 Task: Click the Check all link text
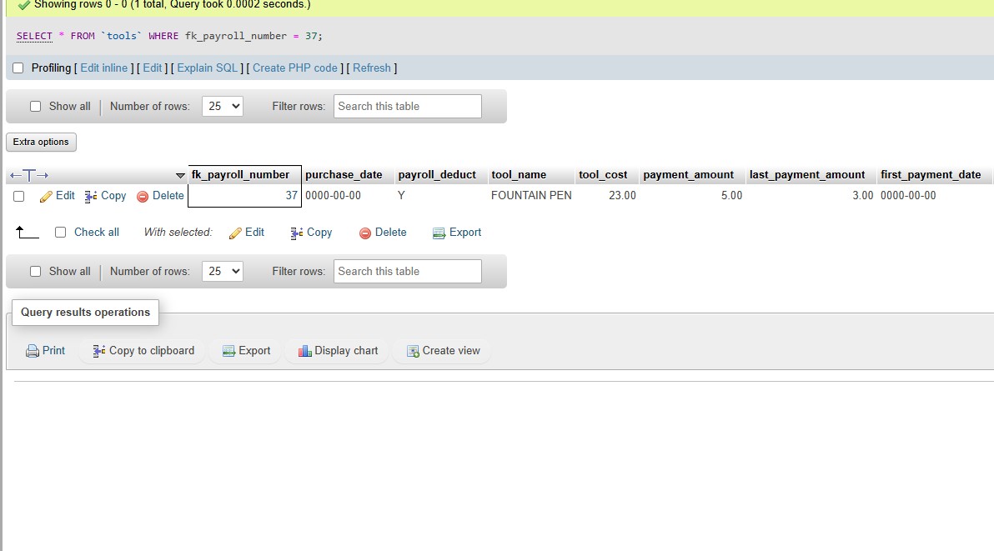tap(97, 233)
